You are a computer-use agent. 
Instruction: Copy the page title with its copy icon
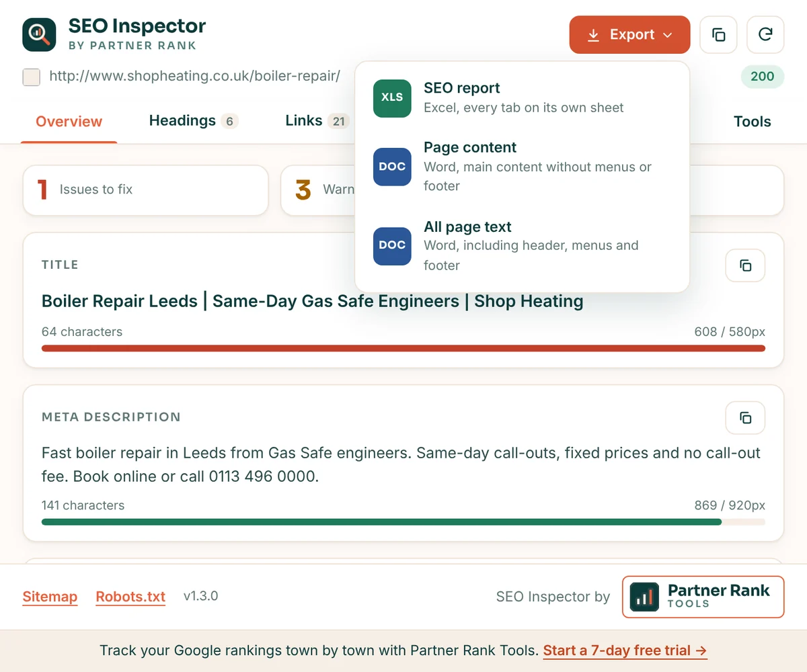pos(745,265)
